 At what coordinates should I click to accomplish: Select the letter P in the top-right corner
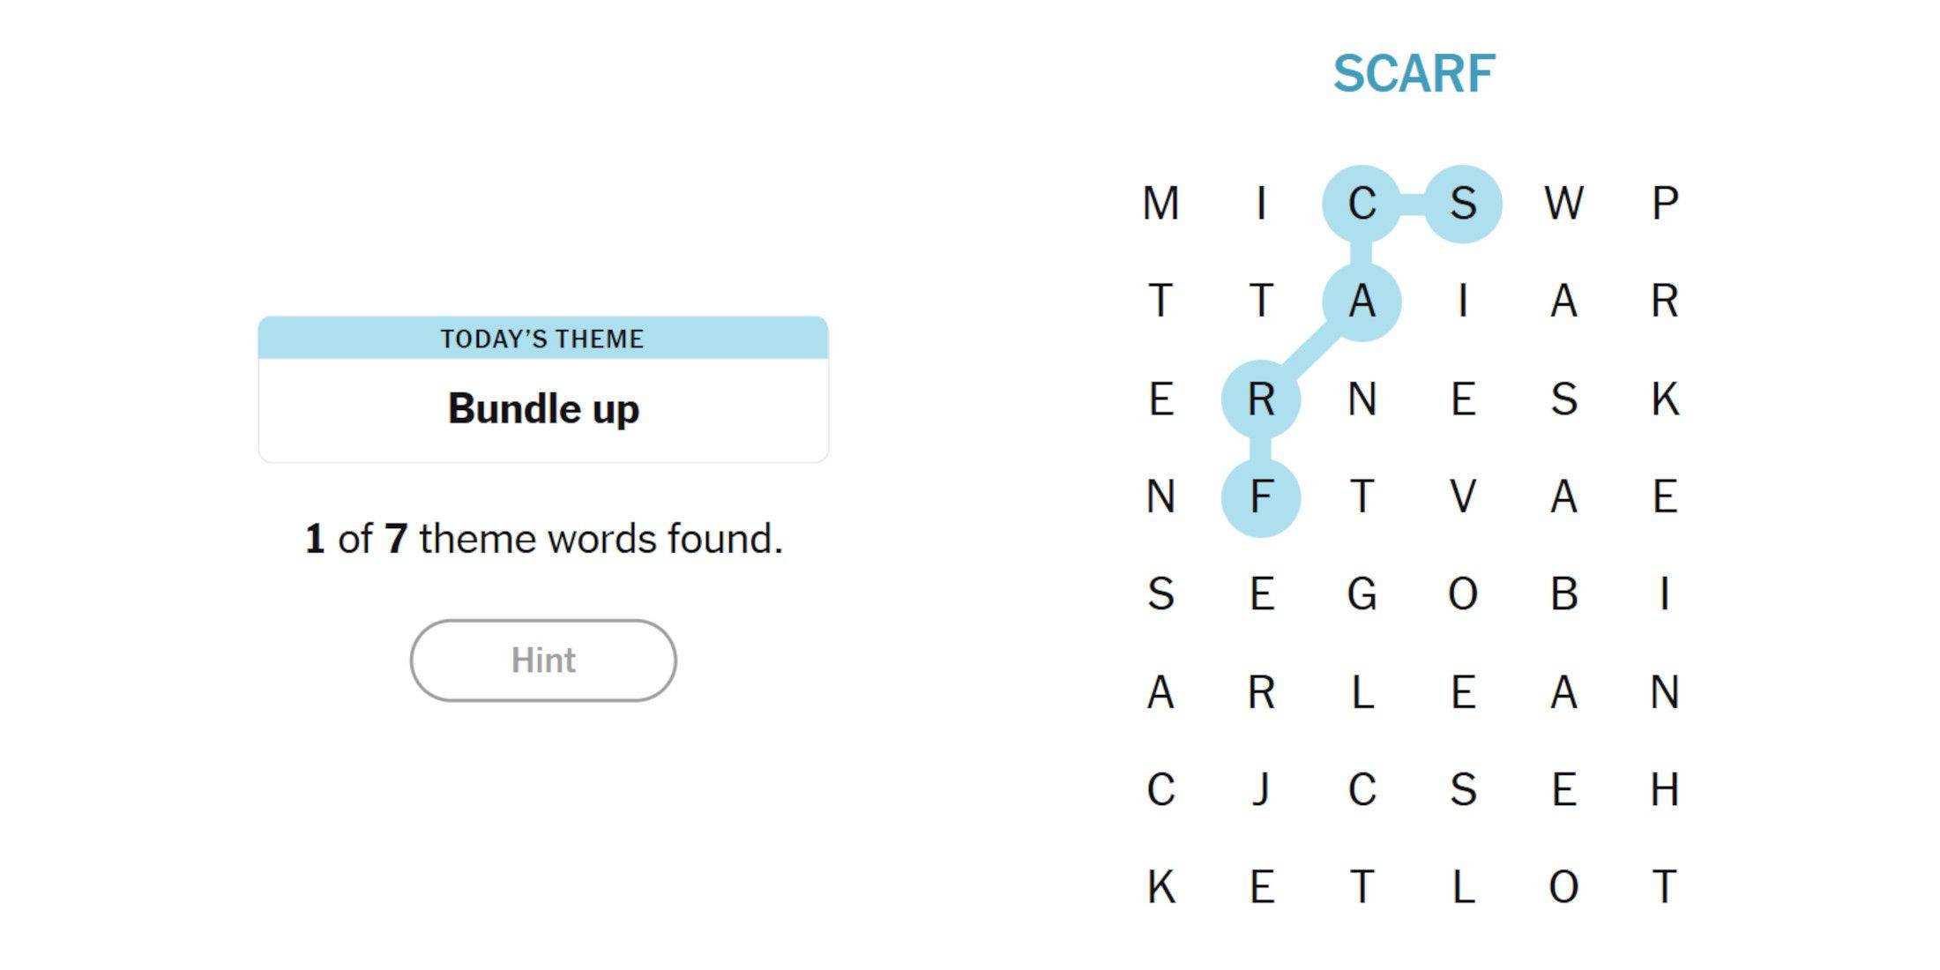coord(1667,203)
